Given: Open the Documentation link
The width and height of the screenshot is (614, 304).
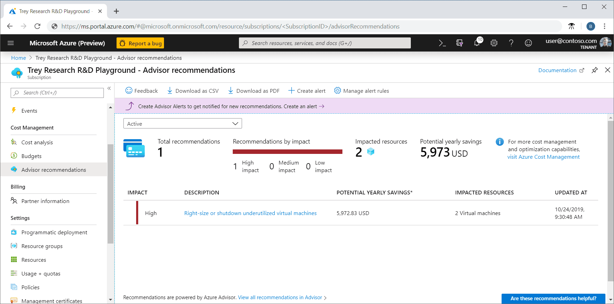Looking at the screenshot, I should click(561, 70).
